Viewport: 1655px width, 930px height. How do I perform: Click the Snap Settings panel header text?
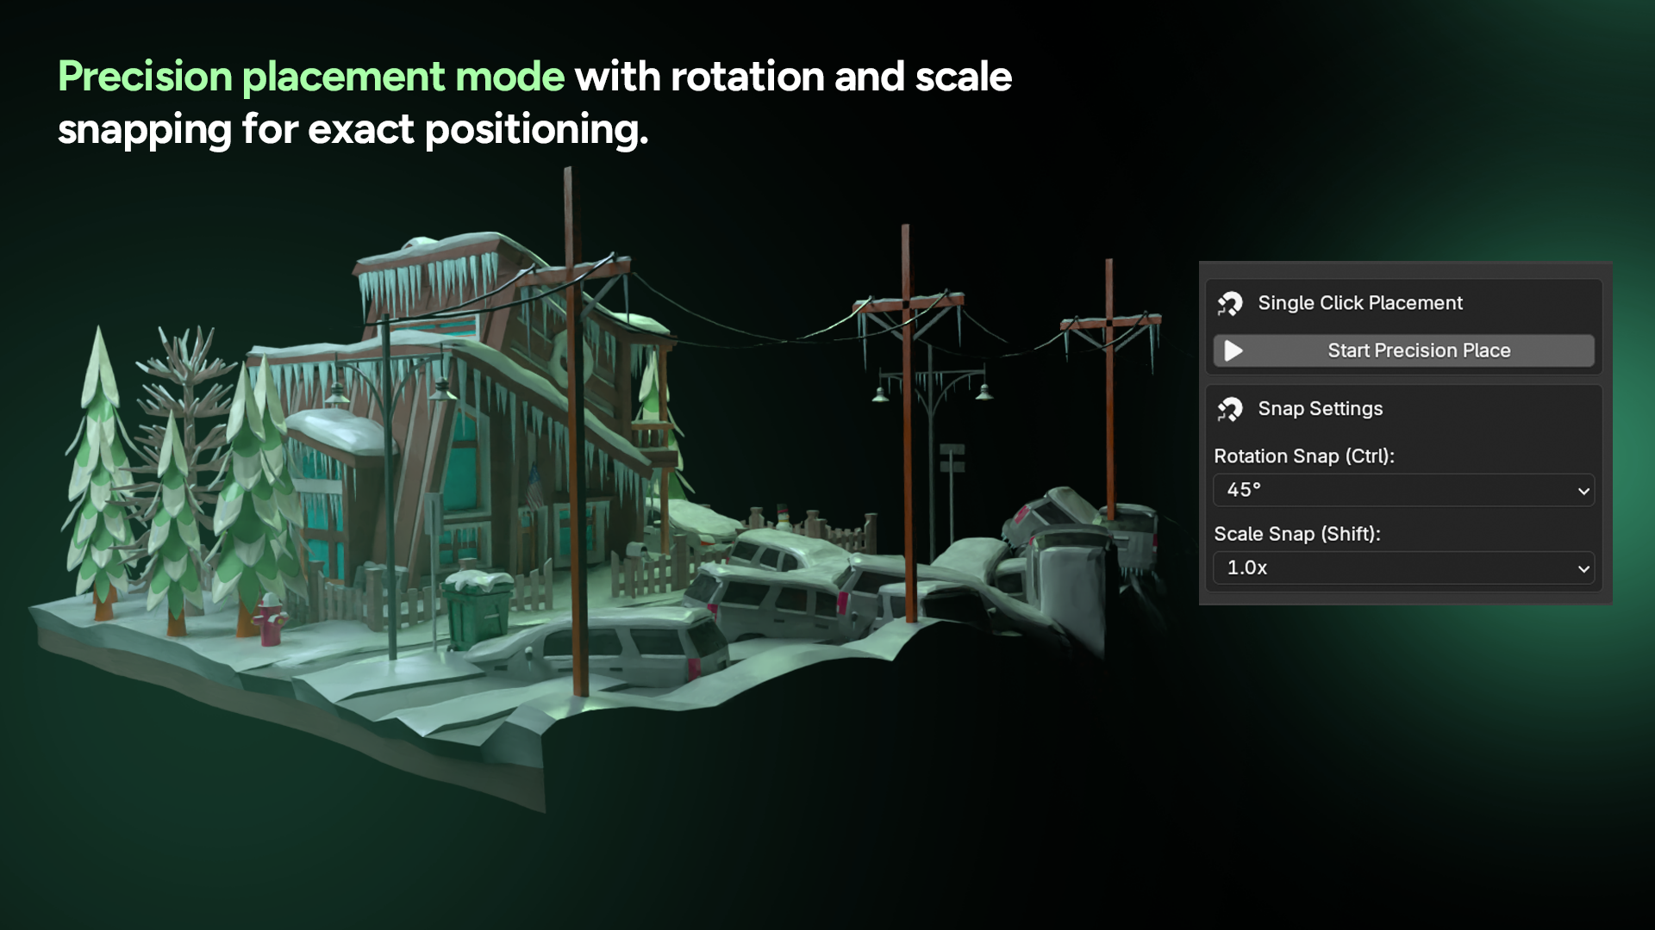click(x=1320, y=409)
